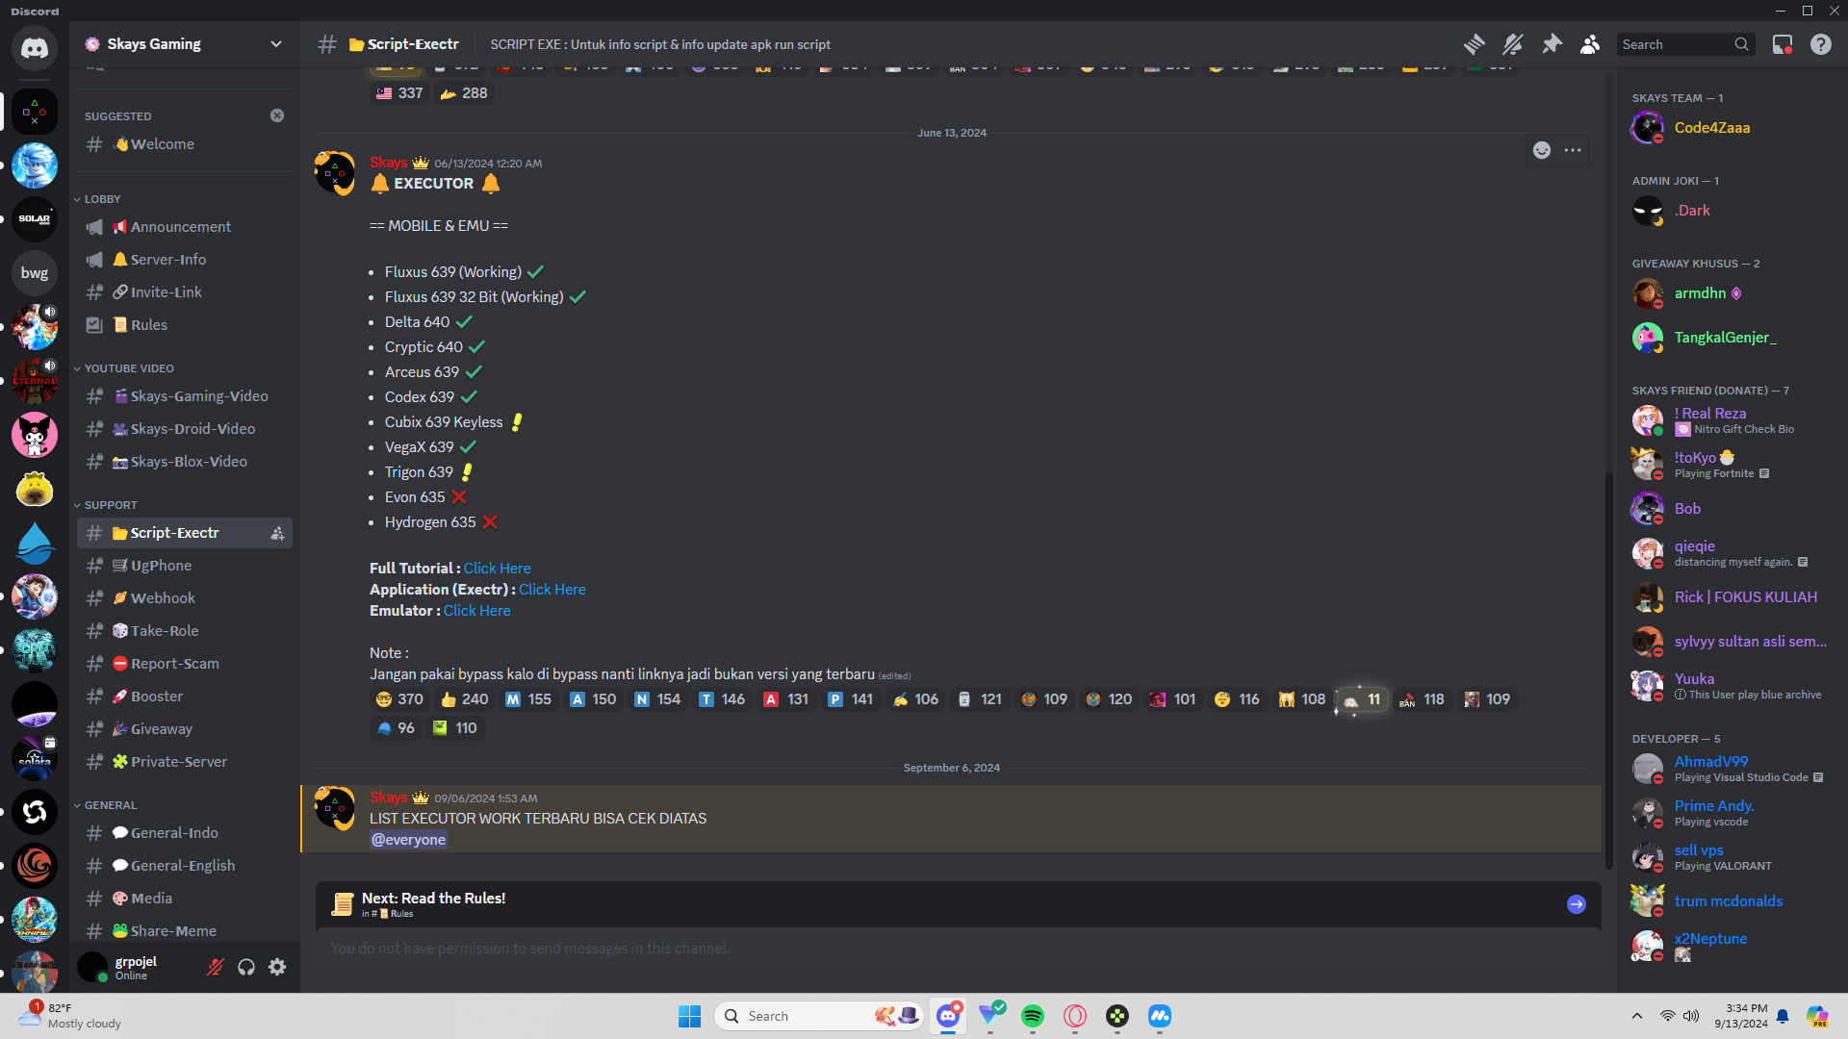The width and height of the screenshot is (1848, 1039).
Task: Open Windows notification bell in tray
Action: (x=1783, y=1016)
